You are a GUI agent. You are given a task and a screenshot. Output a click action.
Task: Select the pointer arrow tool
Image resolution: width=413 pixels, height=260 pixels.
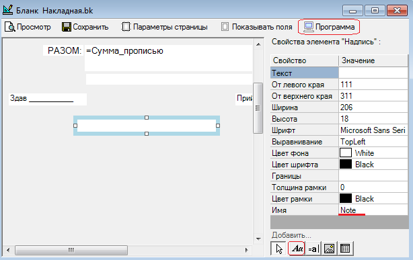click(x=278, y=249)
